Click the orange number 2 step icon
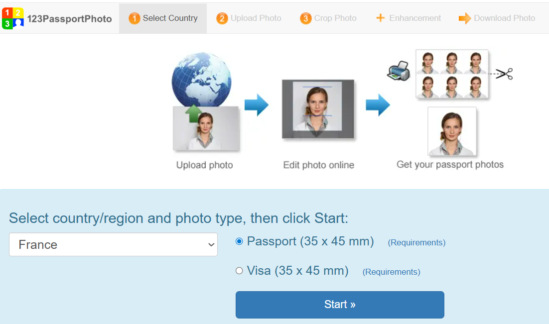 pos(222,18)
